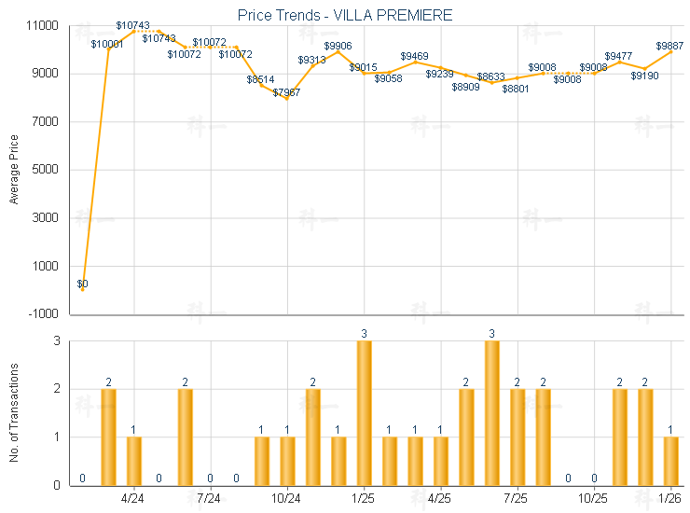Select the transaction bar above 1/26
The width and height of the screenshot is (690, 513).
click(x=670, y=460)
